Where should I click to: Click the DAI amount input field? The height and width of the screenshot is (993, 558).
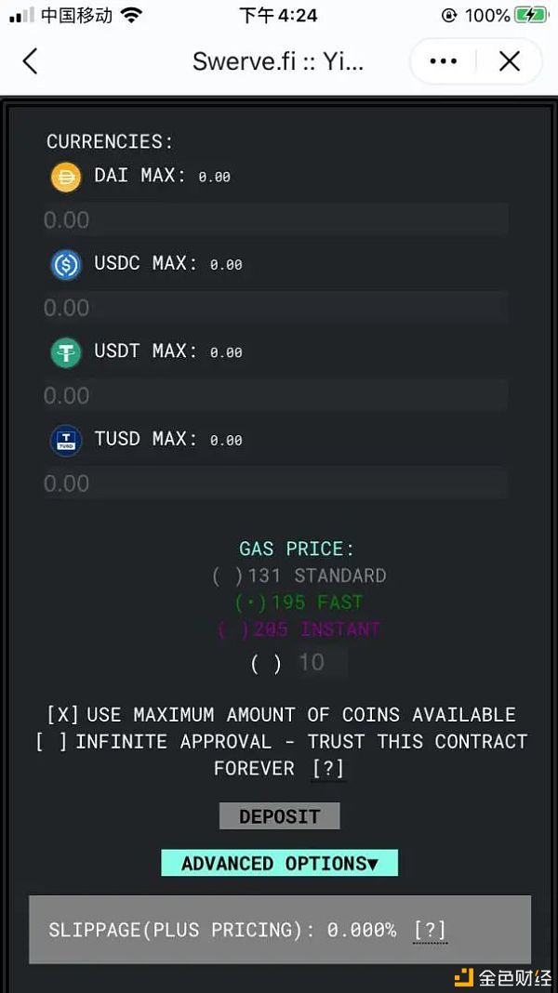coord(275,220)
